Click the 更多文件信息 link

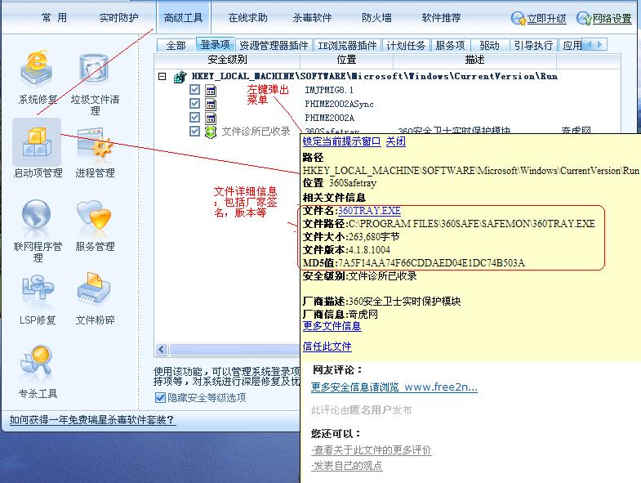(332, 326)
